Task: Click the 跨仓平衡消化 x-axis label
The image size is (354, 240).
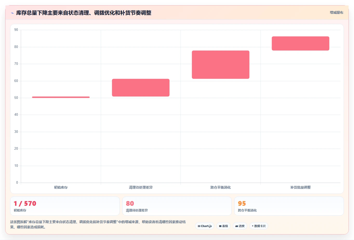Action: click(221, 187)
